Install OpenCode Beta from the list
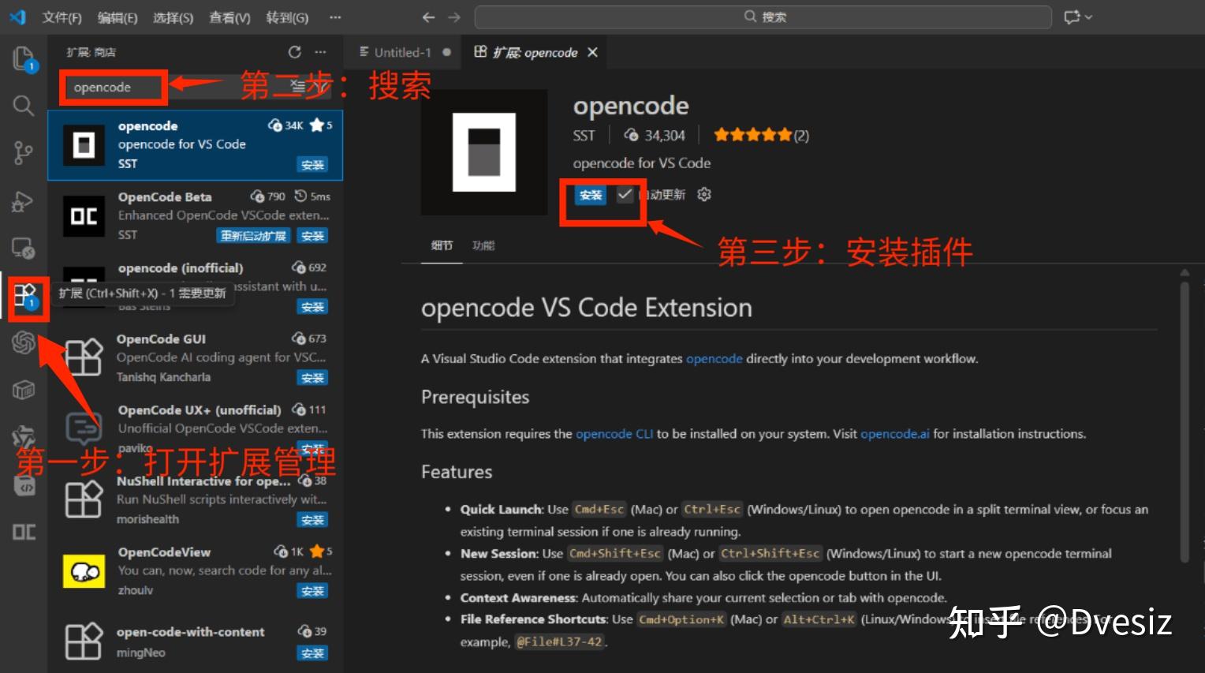 tap(312, 236)
